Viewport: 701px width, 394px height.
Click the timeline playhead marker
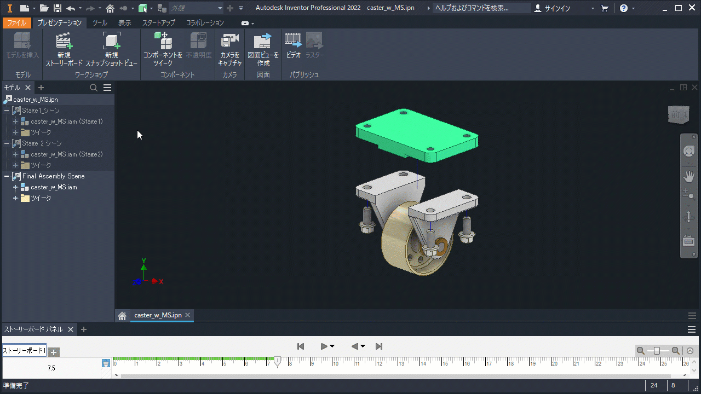click(x=278, y=362)
